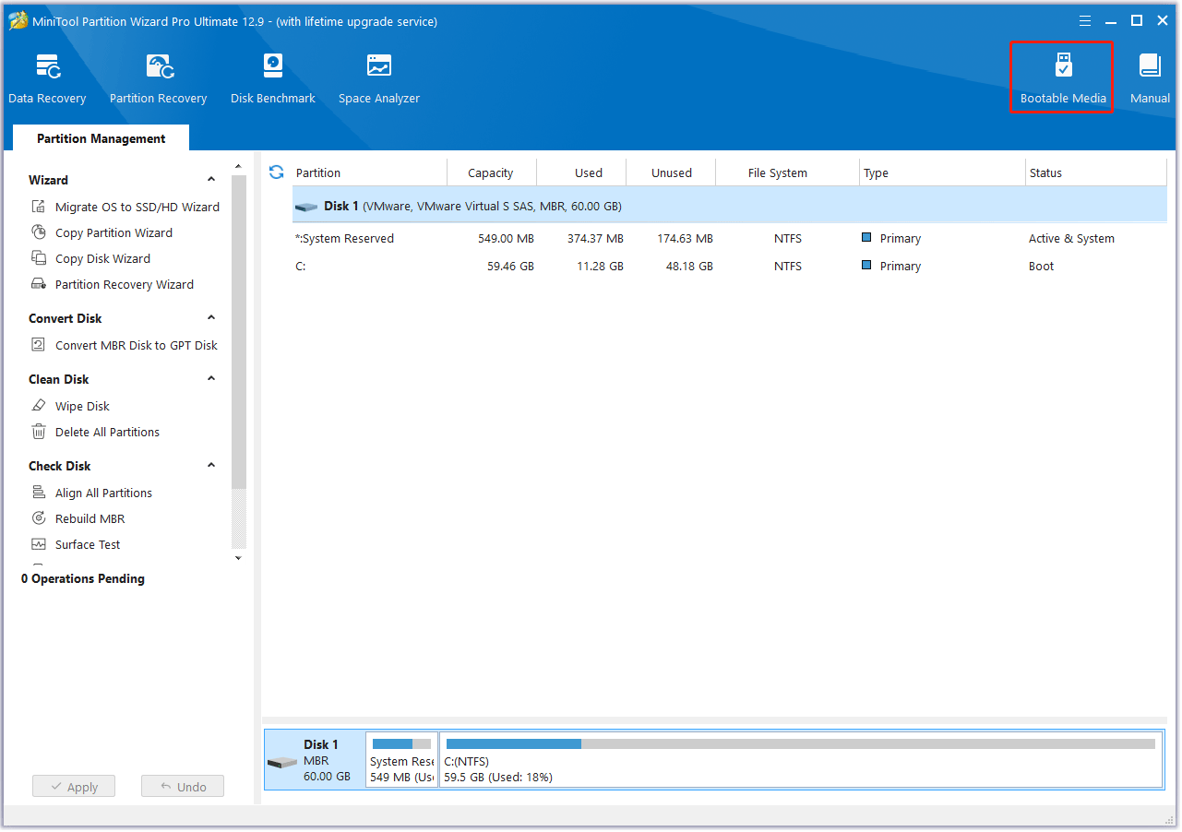Click Convert MBR Disk to GPT Disk
1182x832 pixels.
click(x=136, y=345)
